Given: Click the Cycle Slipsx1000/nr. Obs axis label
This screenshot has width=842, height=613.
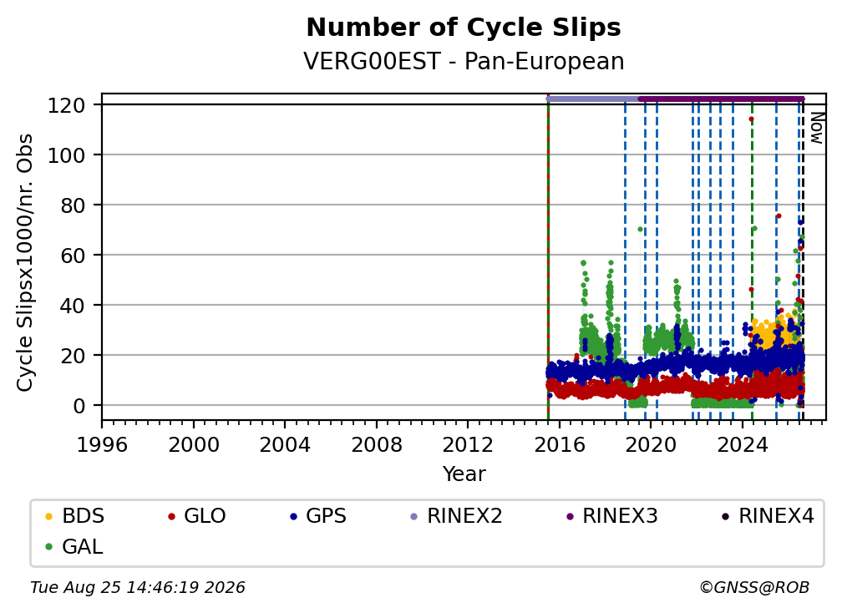Looking at the screenshot, I should point(25,262).
